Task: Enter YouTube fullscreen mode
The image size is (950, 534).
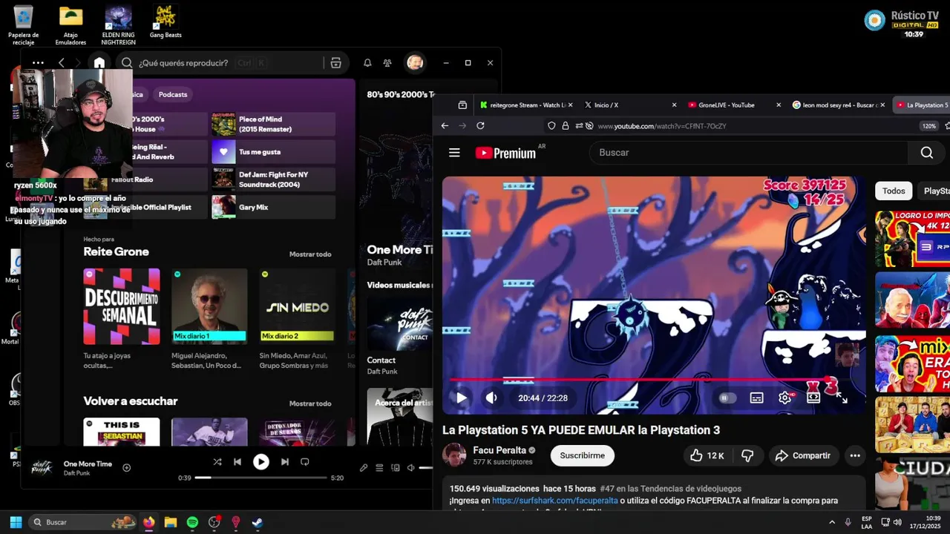Action: [842, 398]
